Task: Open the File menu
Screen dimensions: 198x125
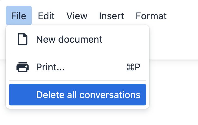Action: coord(19,16)
